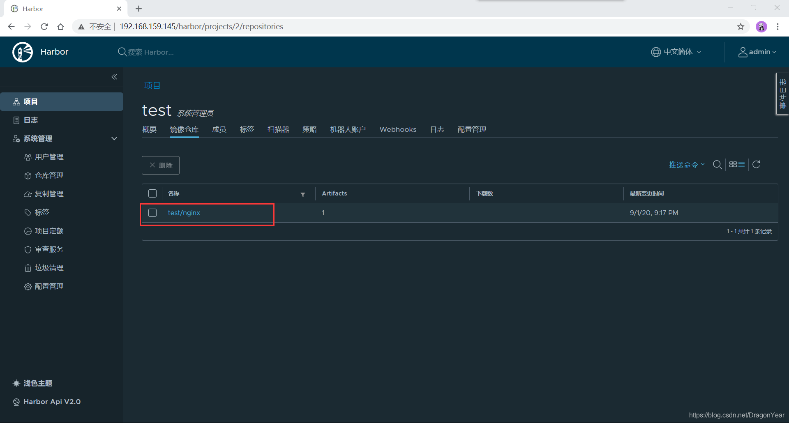Sort by the 下载数 column header
The width and height of the screenshot is (789, 423).
click(484, 193)
